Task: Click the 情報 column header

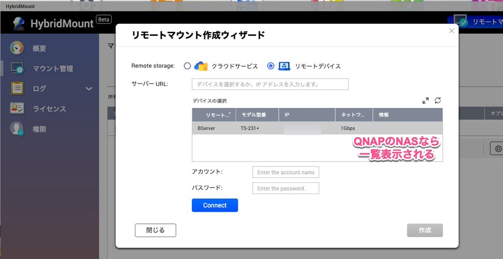Action: (408, 115)
